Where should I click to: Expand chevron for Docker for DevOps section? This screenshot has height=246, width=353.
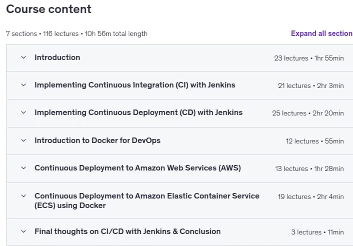pyautogui.click(x=24, y=140)
